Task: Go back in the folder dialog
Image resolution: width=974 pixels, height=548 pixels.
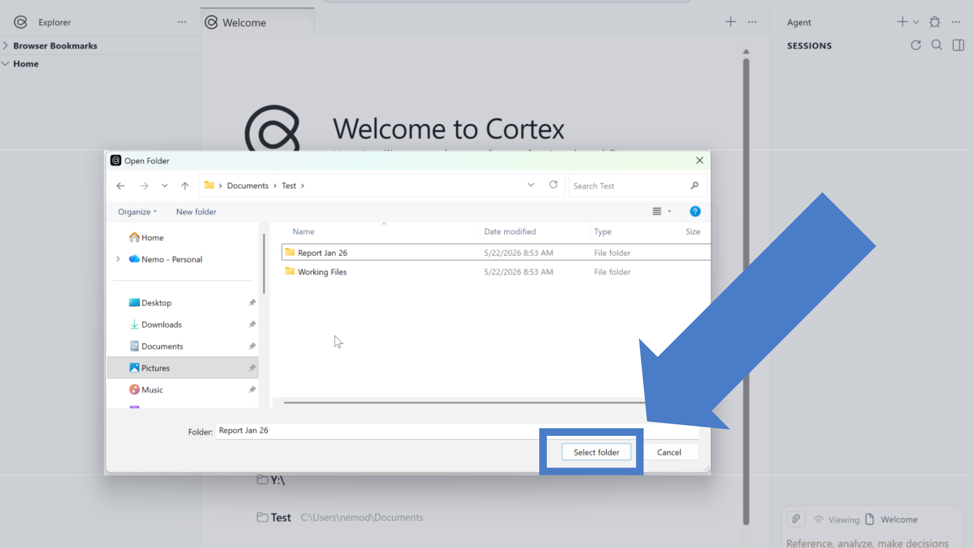Action: pos(120,186)
